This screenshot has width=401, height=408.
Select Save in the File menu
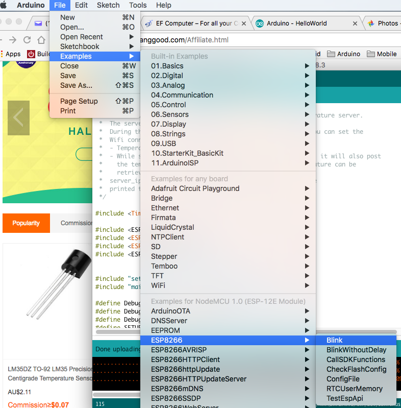95,76
